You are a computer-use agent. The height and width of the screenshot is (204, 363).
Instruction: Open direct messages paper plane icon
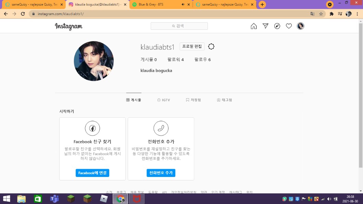click(265, 26)
